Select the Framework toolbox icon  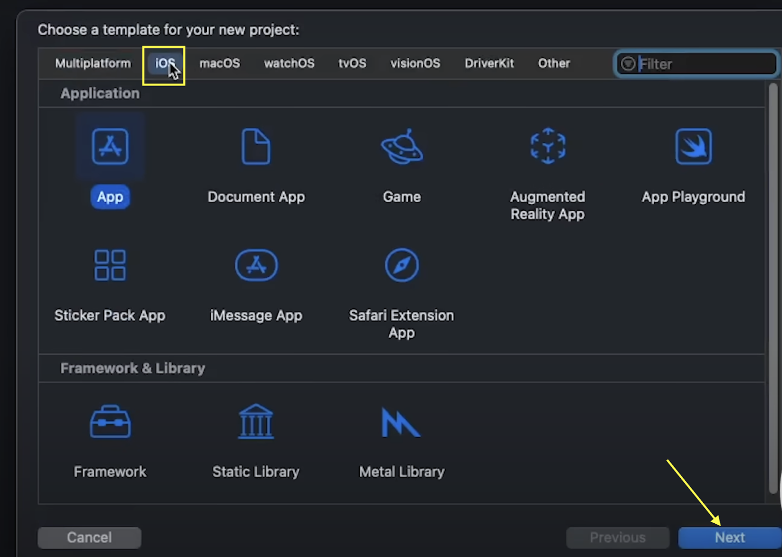110,422
